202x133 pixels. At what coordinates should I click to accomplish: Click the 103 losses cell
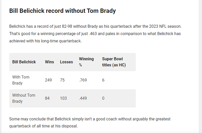point(64,98)
